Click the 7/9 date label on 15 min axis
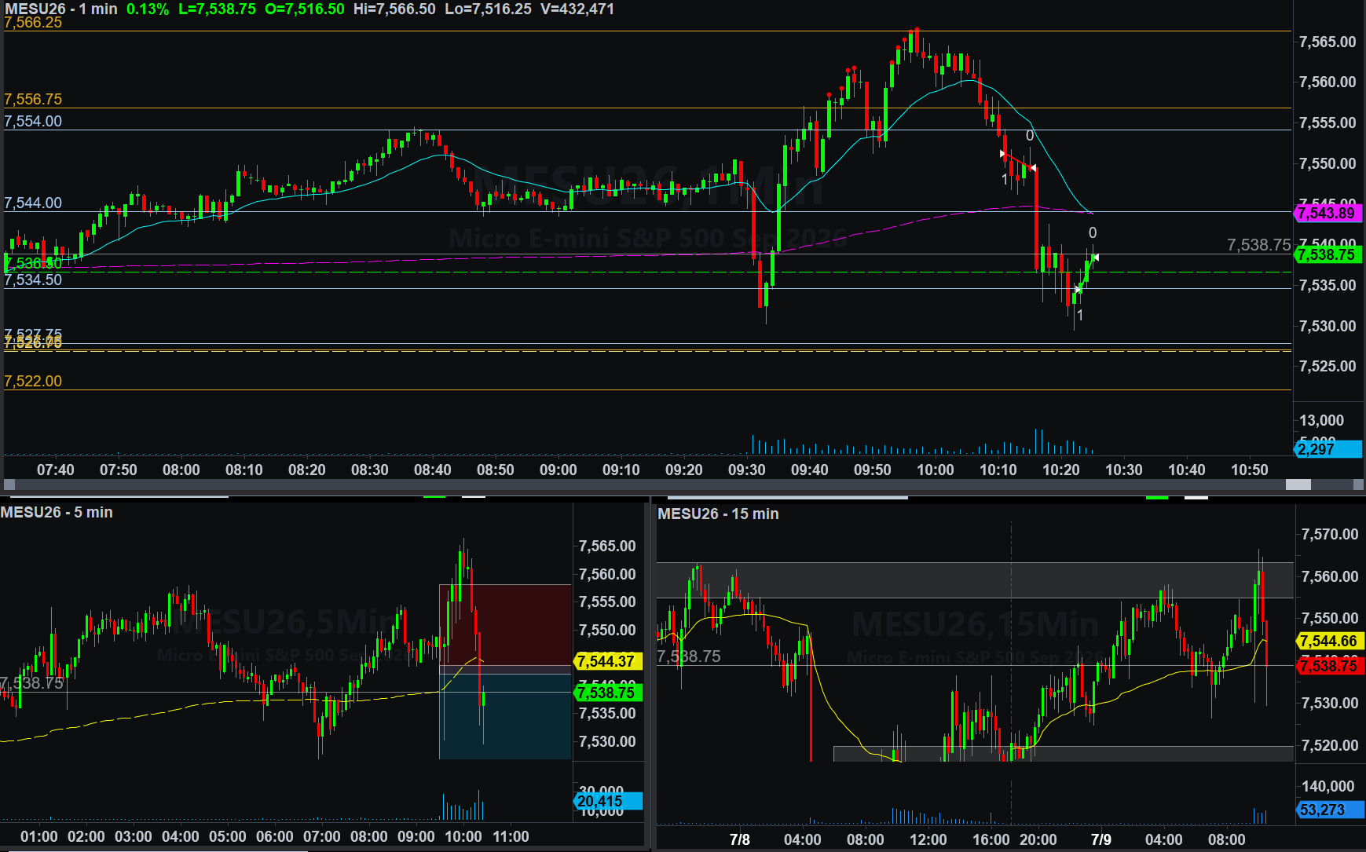The height and width of the screenshot is (852, 1366). (1101, 839)
